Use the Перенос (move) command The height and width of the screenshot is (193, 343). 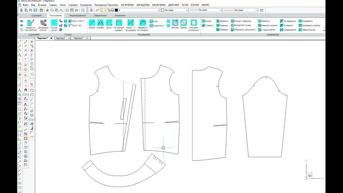[222, 25]
